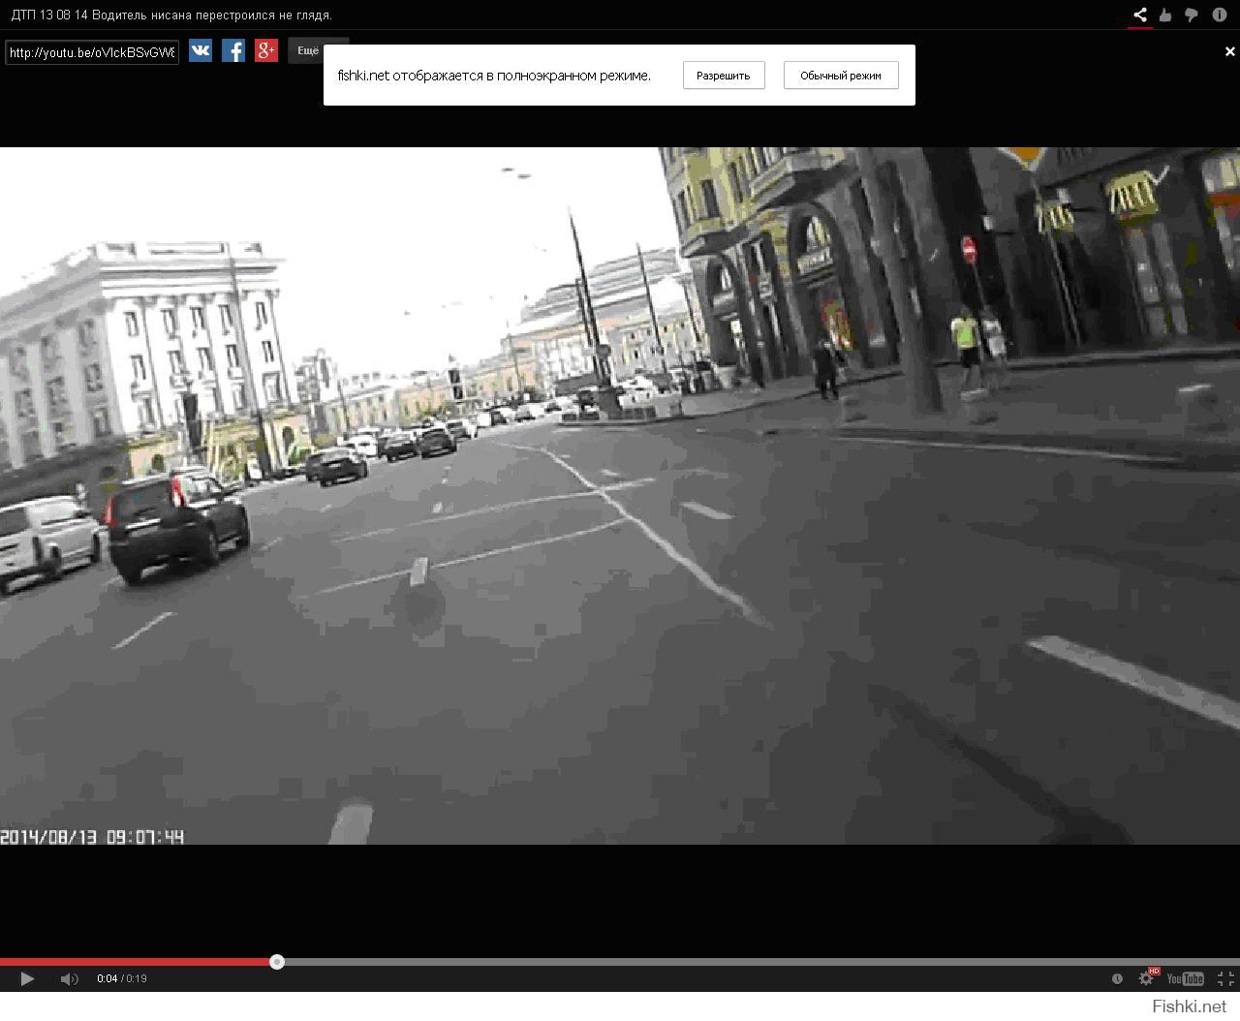Close the share panel with X
The image size is (1240, 1021).
(1229, 51)
